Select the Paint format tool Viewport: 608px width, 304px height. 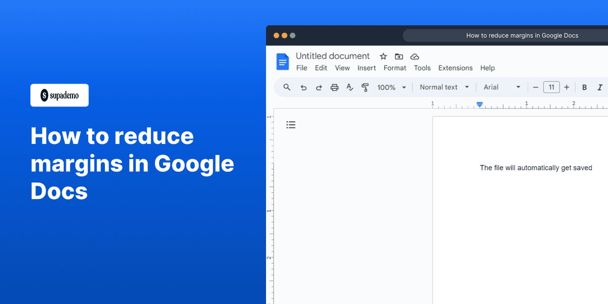coord(365,87)
